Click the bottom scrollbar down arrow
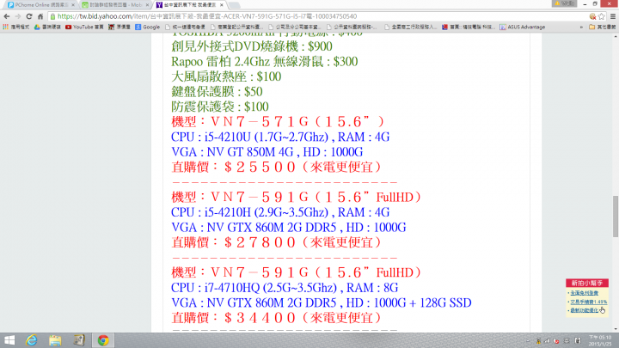Image resolution: width=619 pixels, height=348 pixels. [616, 329]
